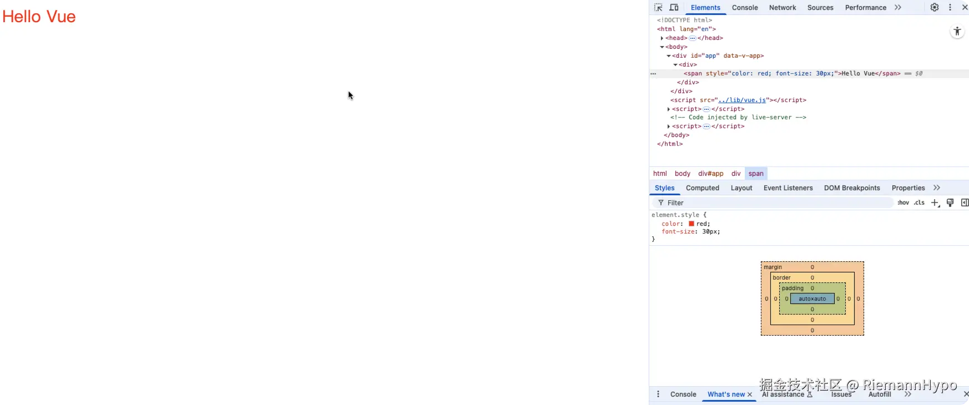969x405 pixels.
Task: Switch to the drawer Console tab
Action: point(683,394)
